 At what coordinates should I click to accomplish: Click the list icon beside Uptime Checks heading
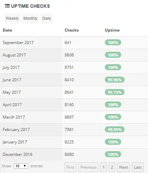point(7,6)
